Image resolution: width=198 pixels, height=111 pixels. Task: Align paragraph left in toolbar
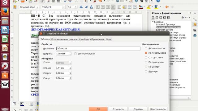coord(98,7)
